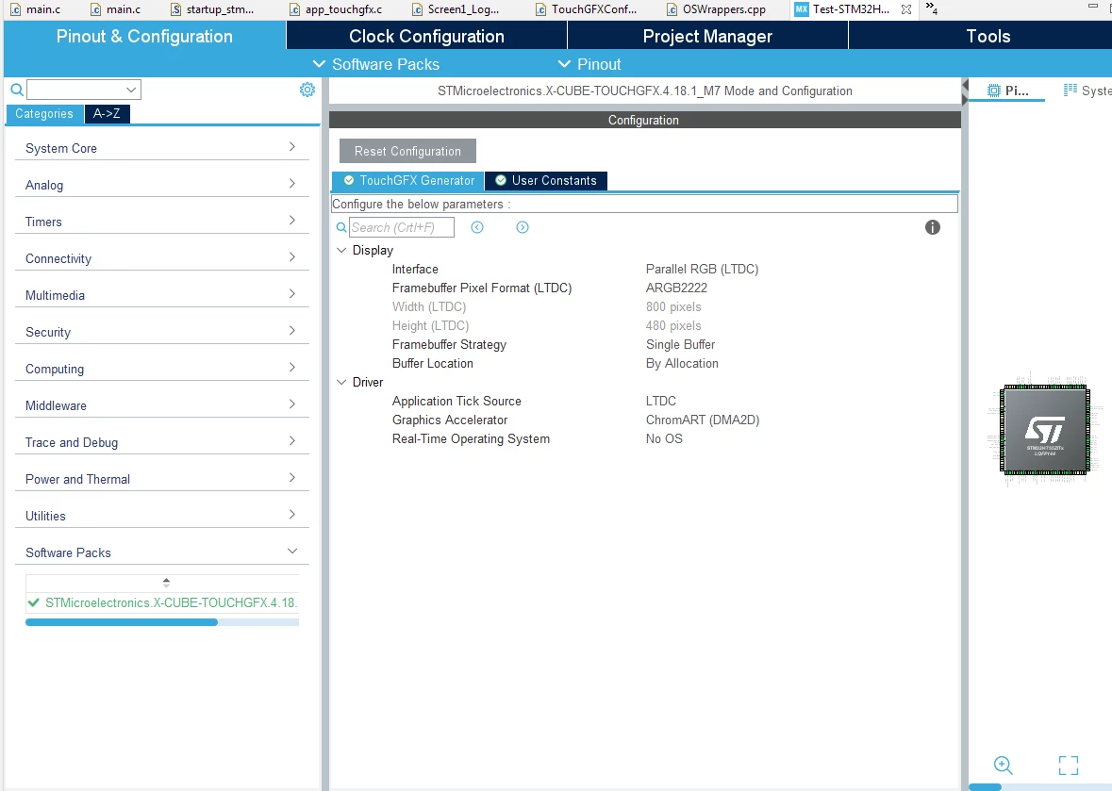Expand Security category
Viewport: 1112px width, 791px height.
coord(161,332)
